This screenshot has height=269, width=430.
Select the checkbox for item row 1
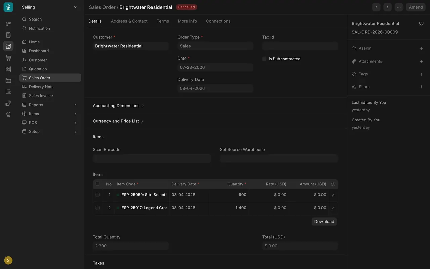(97, 195)
